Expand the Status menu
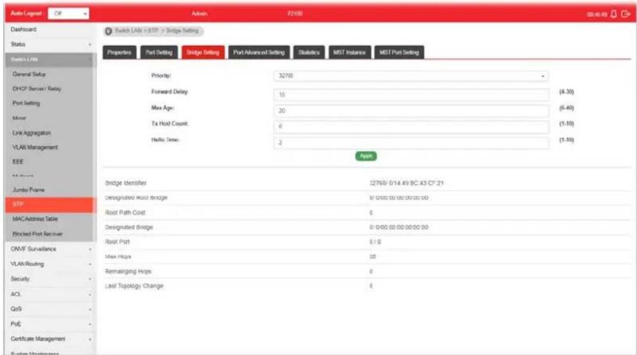Image resolution: width=637 pixels, height=355 pixels. (51, 44)
